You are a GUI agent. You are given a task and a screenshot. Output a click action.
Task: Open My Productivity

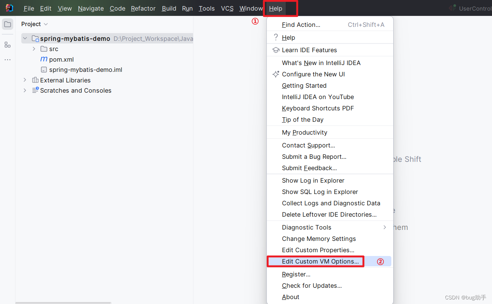click(330, 132)
